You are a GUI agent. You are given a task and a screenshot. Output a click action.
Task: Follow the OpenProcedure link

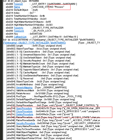(24, 108)
